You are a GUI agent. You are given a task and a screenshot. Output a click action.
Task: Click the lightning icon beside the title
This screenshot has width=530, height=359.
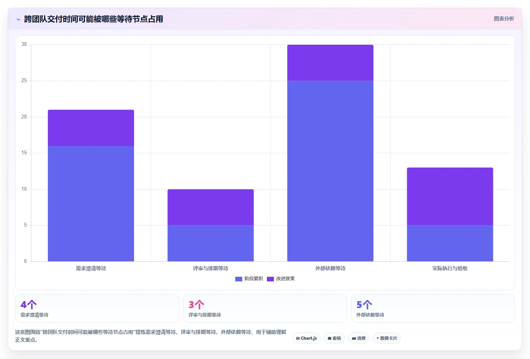[x=18, y=19]
